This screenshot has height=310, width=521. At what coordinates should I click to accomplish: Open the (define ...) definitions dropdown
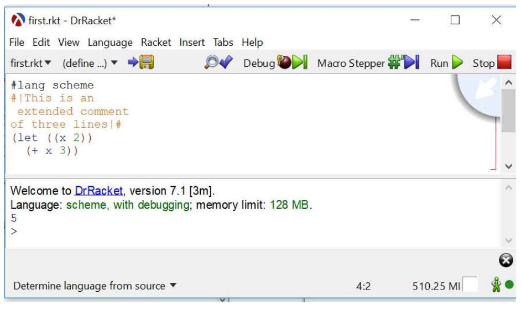point(90,64)
